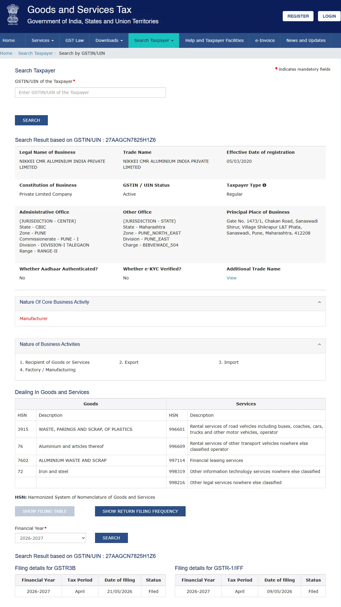Select Charge - BIBVEWADI_504 line
The image size is (341, 607).
point(151,245)
